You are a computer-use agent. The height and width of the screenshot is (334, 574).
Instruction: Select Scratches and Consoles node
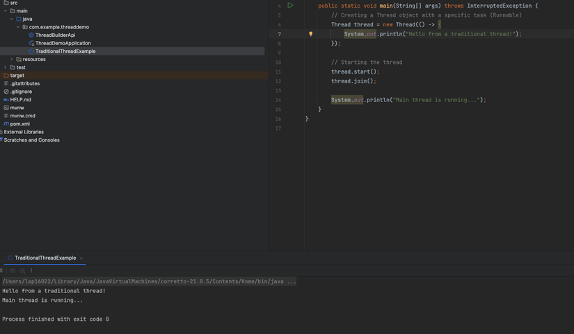(x=31, y=140)
